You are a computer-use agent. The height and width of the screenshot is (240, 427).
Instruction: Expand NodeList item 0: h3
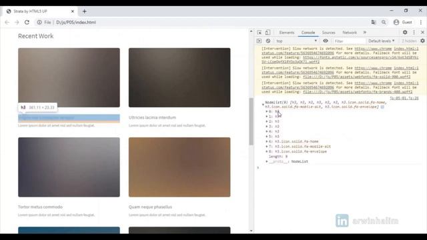tap(267, 111)
